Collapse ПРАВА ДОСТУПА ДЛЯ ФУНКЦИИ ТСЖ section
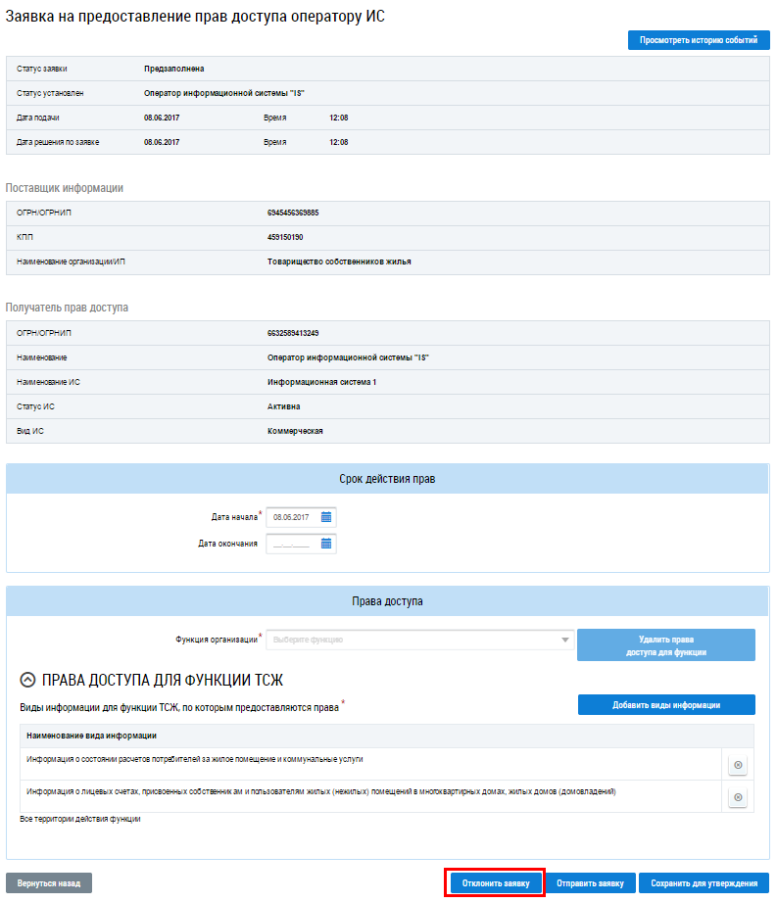 [x=27, y=680]
